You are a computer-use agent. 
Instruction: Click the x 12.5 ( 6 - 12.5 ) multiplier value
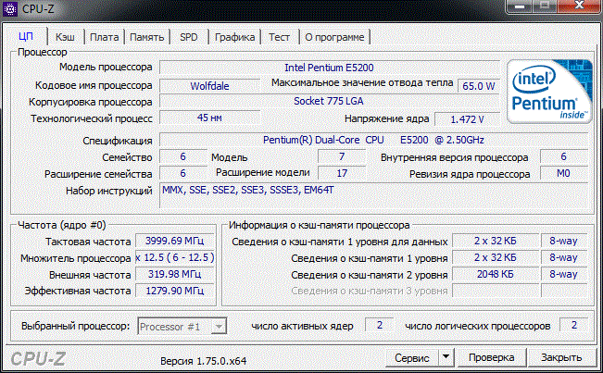click(174, 257)
